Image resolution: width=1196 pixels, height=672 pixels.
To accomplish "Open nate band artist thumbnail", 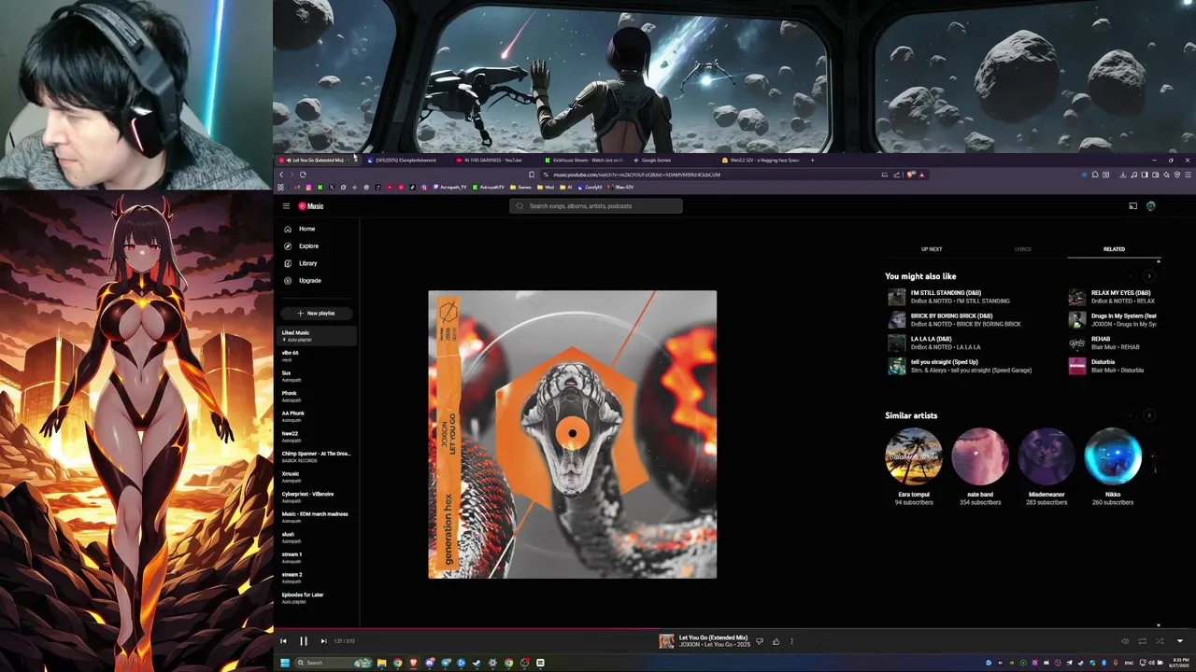I will [x=980, y=456].
